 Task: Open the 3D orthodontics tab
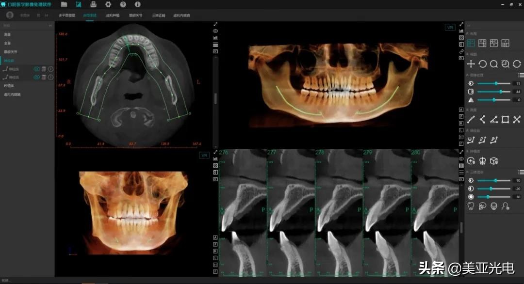tap(158, 16)
